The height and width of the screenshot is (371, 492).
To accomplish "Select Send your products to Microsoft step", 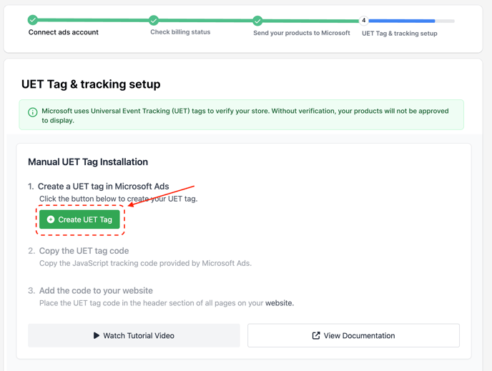I will [302, 33].
